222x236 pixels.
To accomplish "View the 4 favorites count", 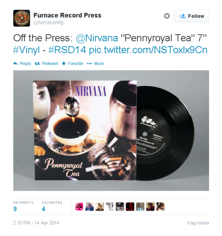I will (44, 209).
